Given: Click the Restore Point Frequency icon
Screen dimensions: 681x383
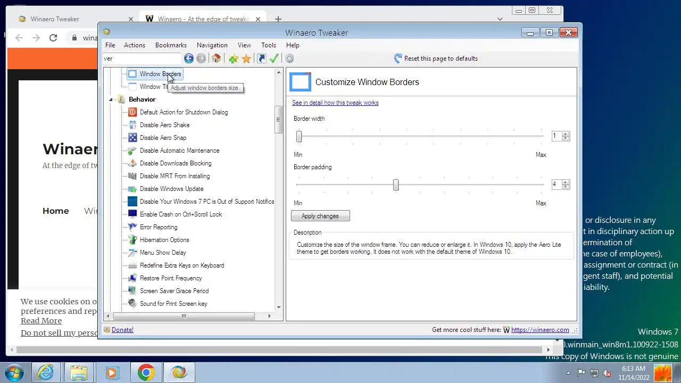Looking at the screenshot, I should 132,278.
